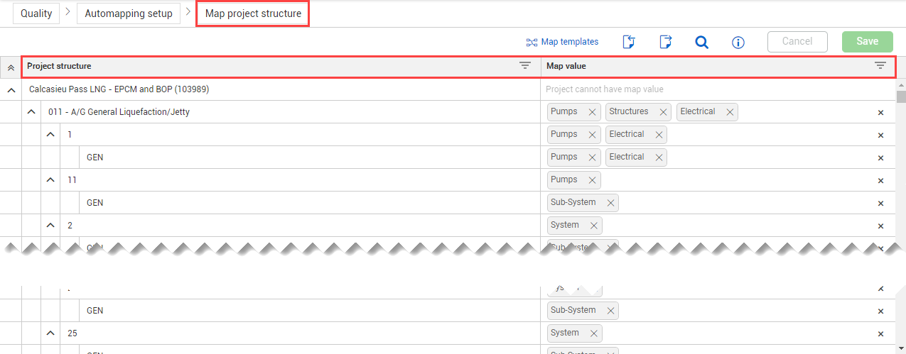
Task: Collapse the Calcasieu Pass LNG project node
Action: tap(11, 90)
